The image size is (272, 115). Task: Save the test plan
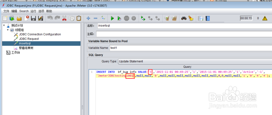click(33, 18)
